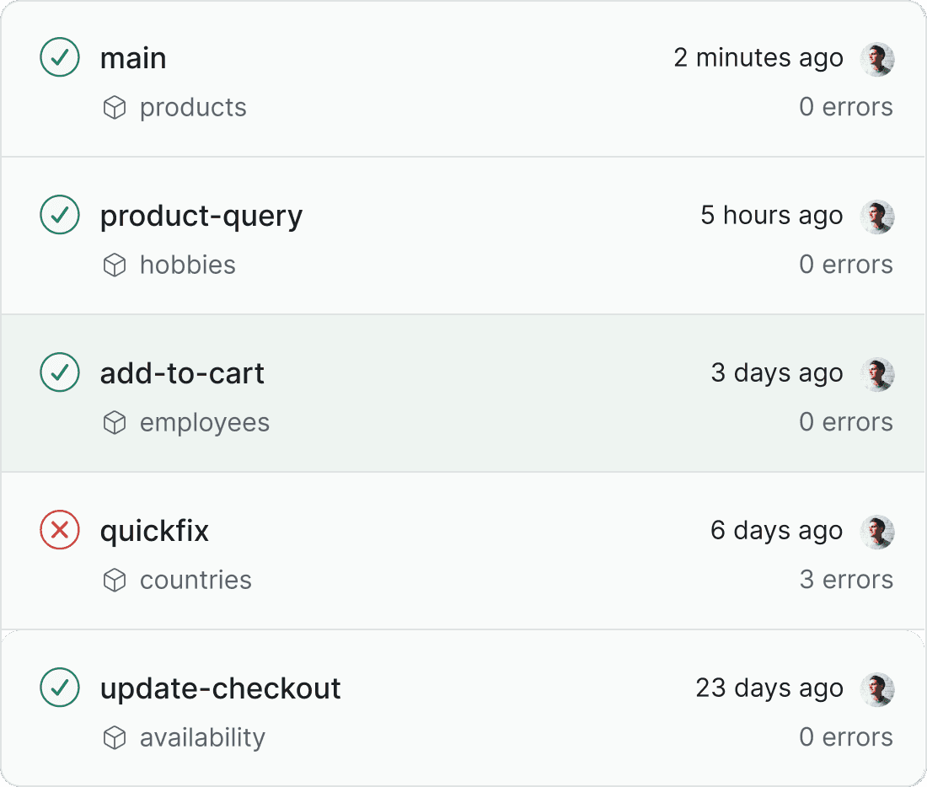927x787 pixels.
Task: Click the avatar on the update-checkout row
Action: point(877,688)
